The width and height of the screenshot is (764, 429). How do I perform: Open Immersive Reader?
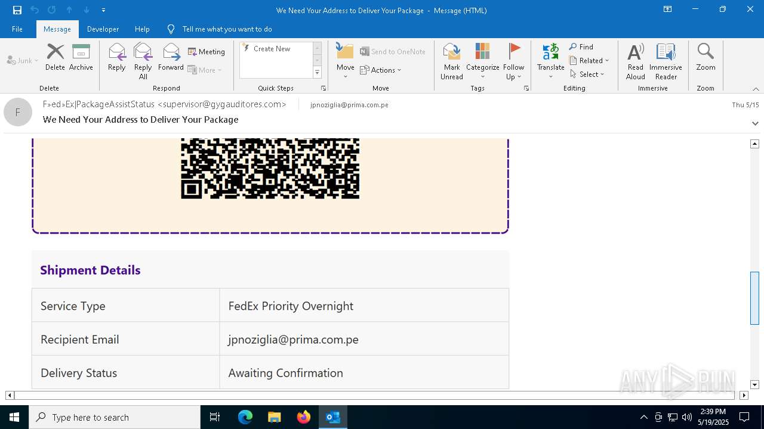[x=666, y=61]
